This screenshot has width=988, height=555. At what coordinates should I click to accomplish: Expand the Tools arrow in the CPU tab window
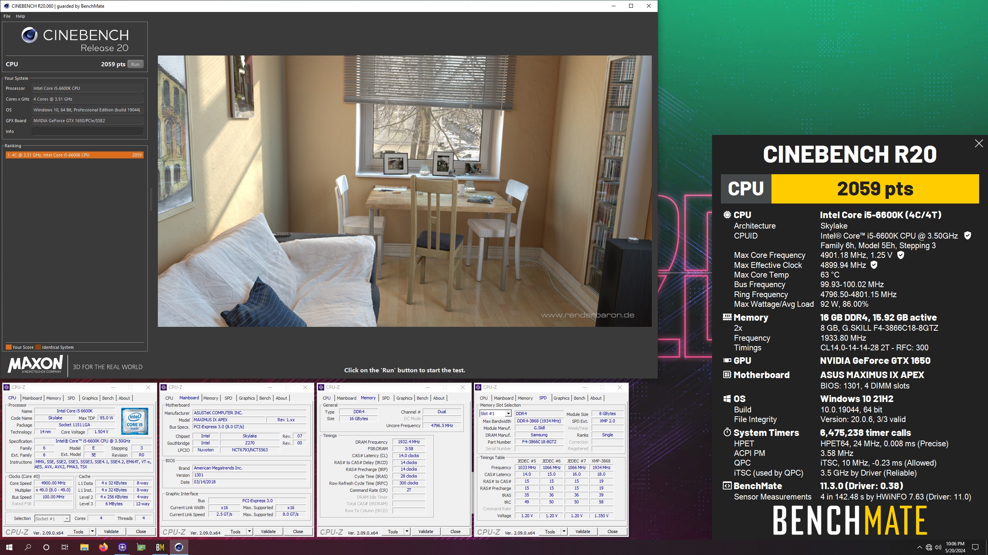tap(92, 531)
